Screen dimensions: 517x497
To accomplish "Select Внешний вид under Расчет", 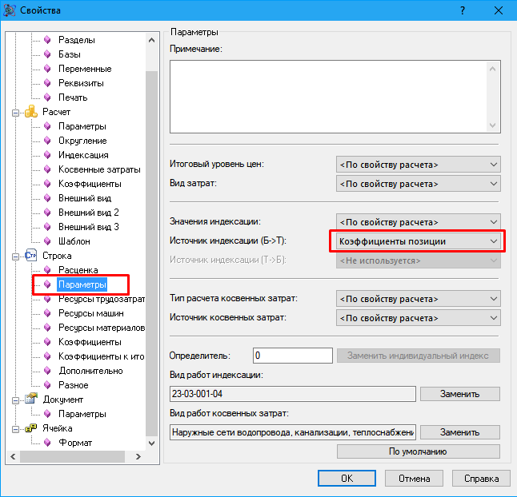I will tap(85, 198).
